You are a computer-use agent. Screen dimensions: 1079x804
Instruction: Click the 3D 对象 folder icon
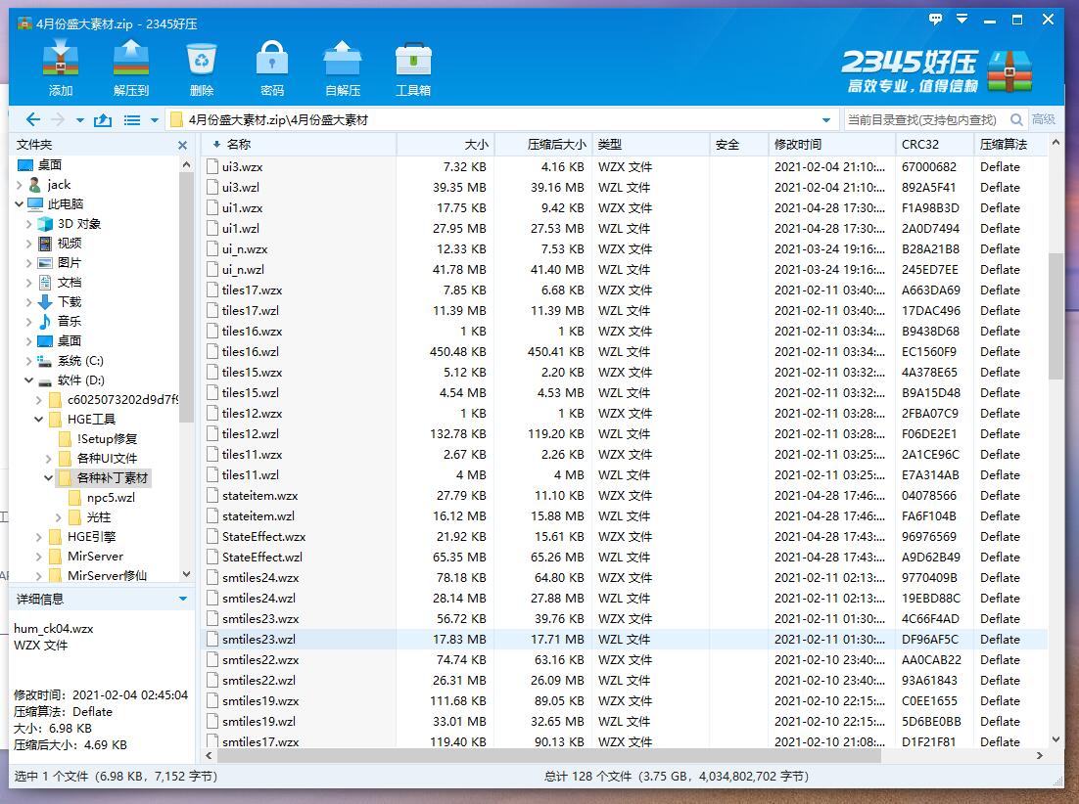(45, 224)
